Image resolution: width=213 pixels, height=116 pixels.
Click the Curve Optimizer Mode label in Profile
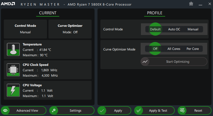[119, 49]
